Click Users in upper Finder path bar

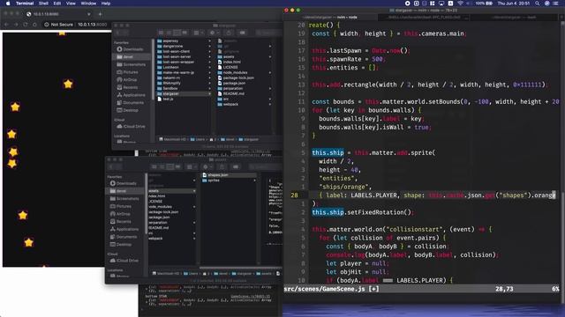click(x=197, y=139)
